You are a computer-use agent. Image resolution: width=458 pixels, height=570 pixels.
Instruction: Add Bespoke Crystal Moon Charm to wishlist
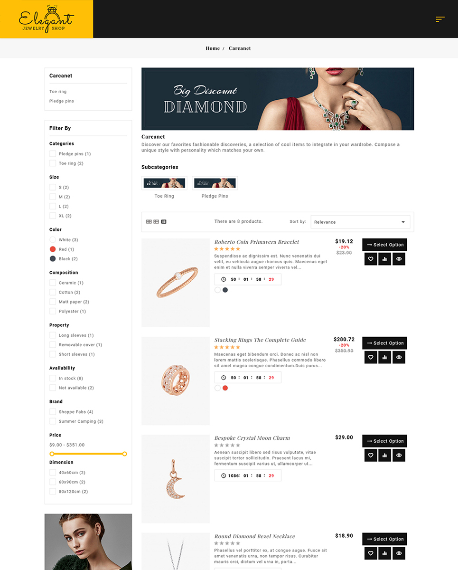(371, 456)
